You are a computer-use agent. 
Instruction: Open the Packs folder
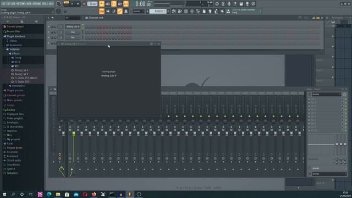click(x=10, y=144)
